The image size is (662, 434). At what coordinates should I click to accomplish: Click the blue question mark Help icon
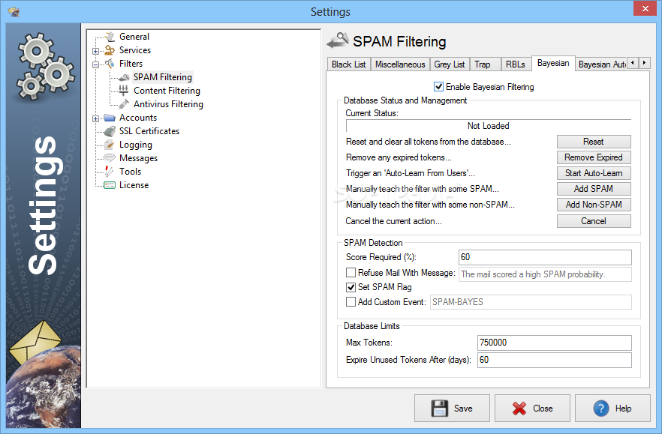point(601,409)
